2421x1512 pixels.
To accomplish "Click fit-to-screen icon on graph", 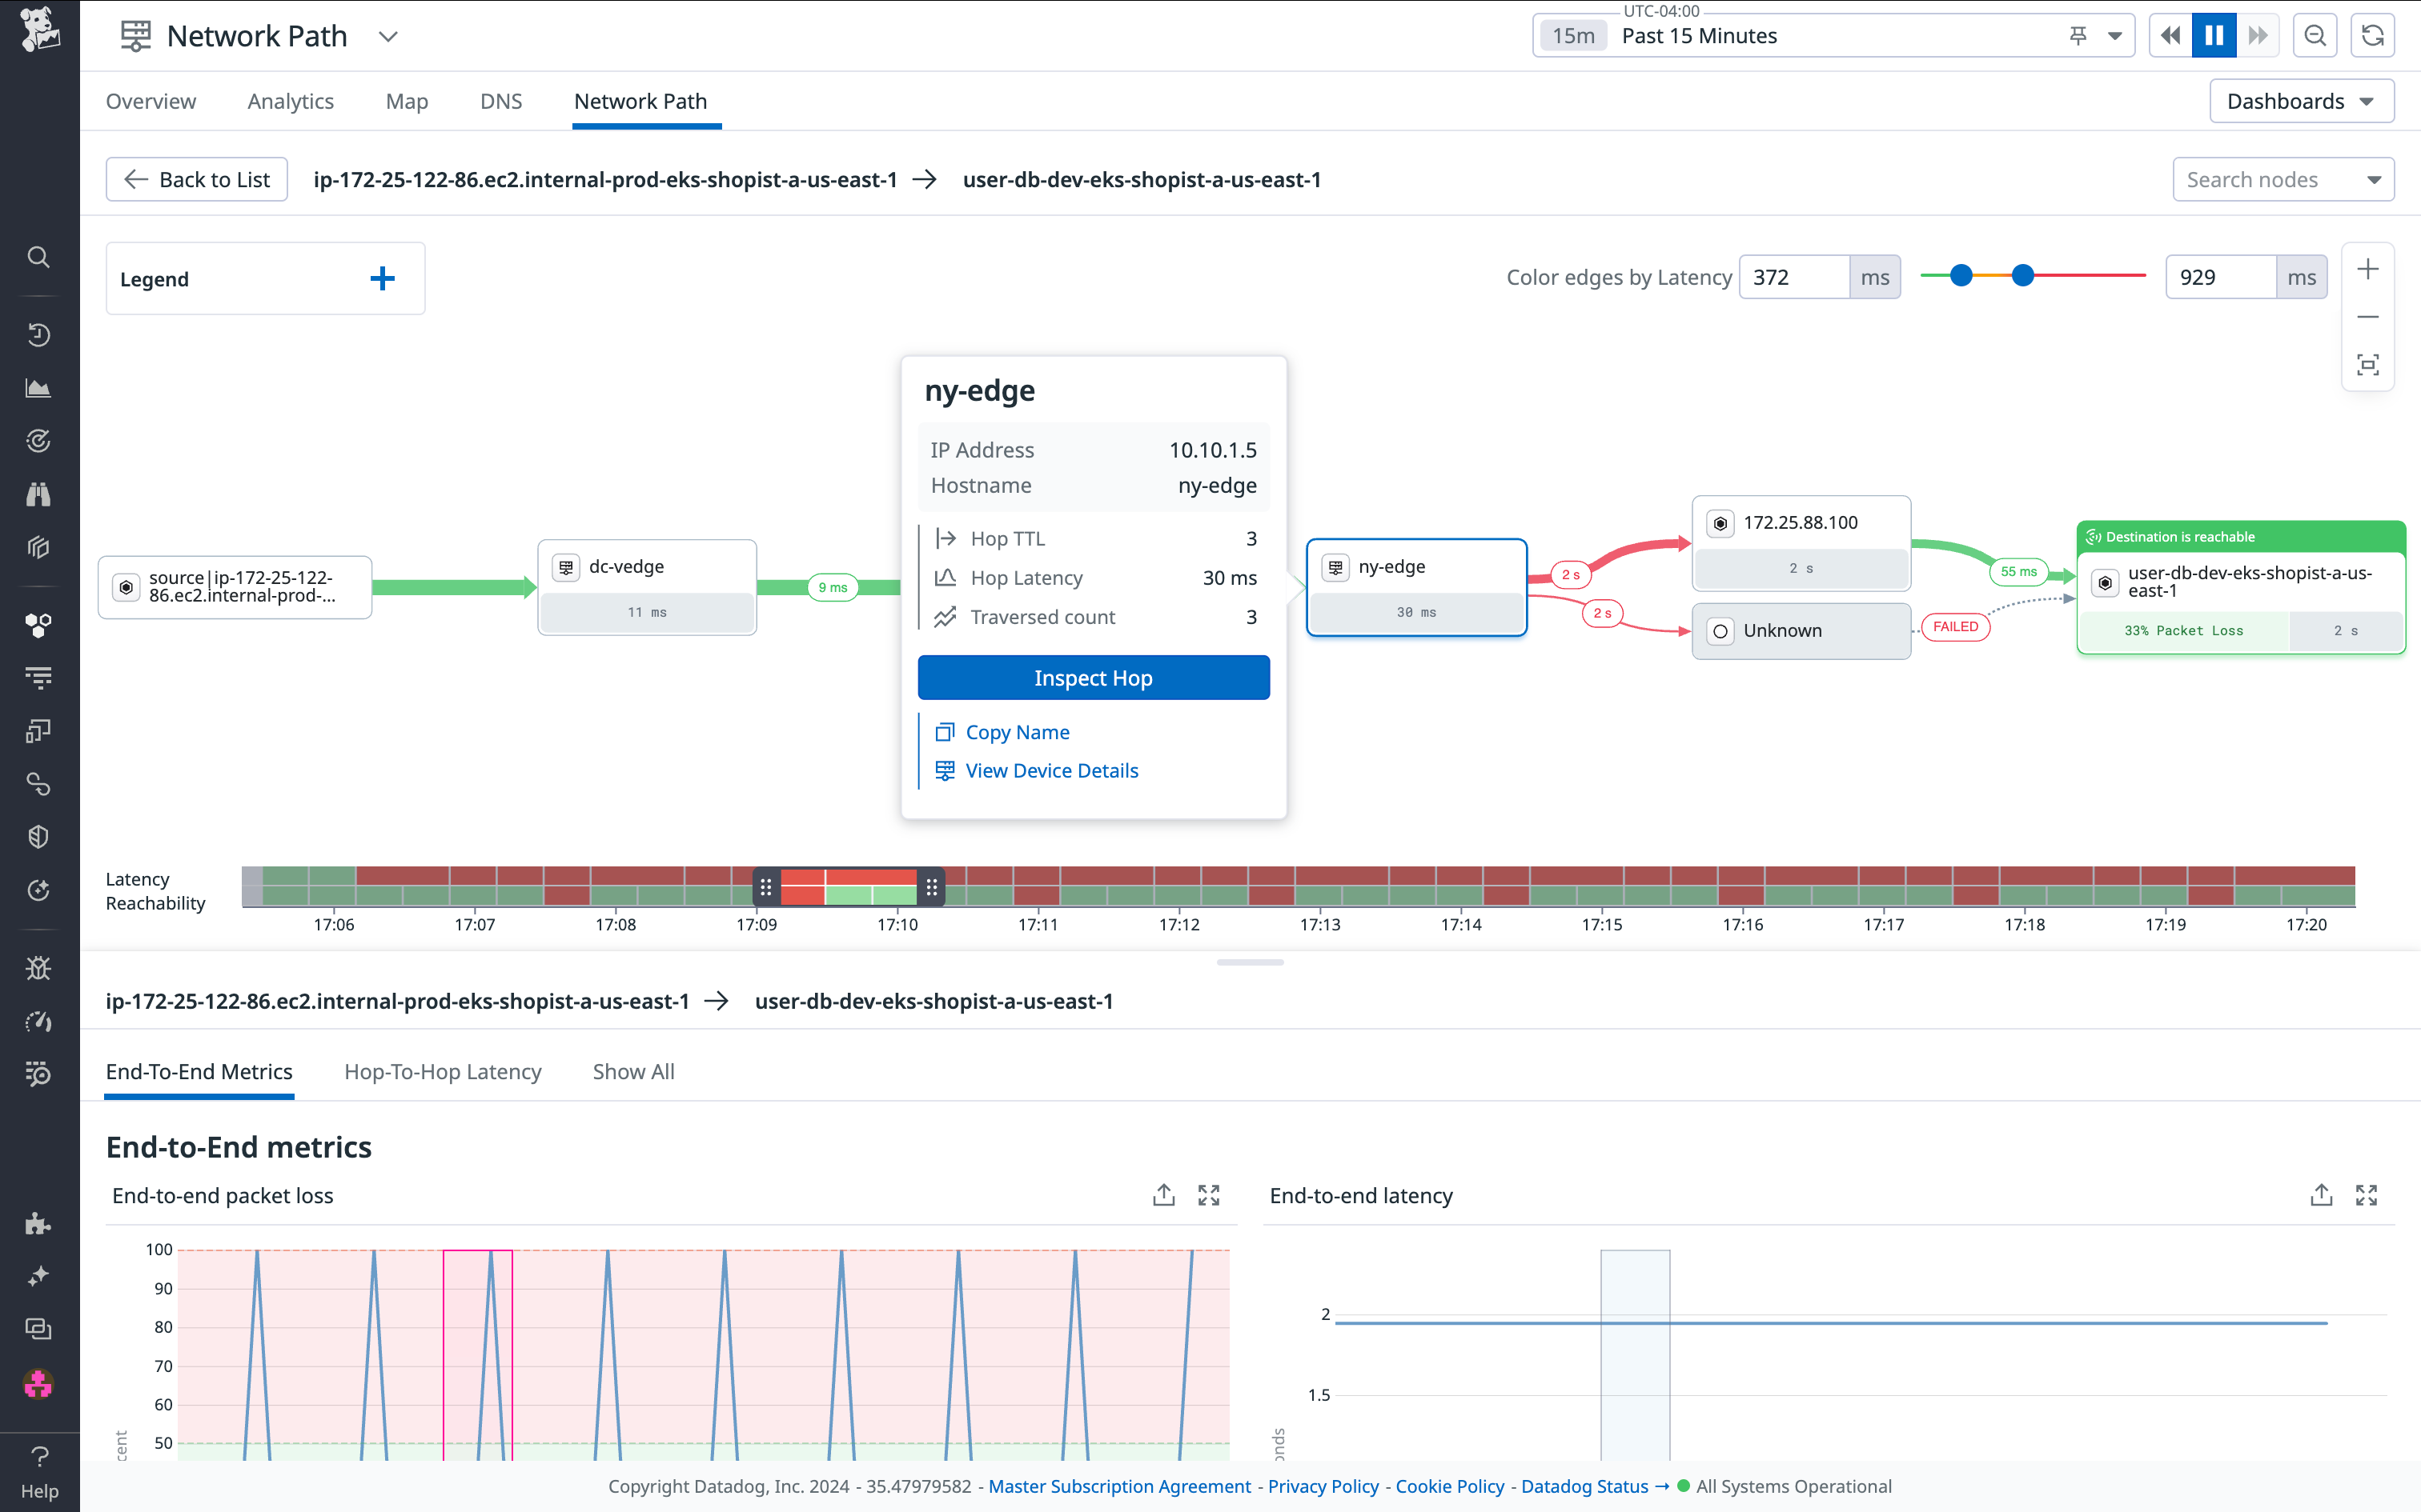I will pyautogui.click(x=2367, y=365).
